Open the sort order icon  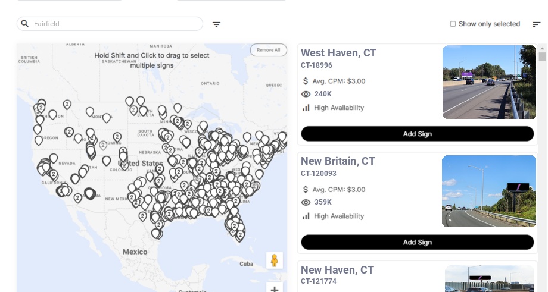tap(536, 24)
